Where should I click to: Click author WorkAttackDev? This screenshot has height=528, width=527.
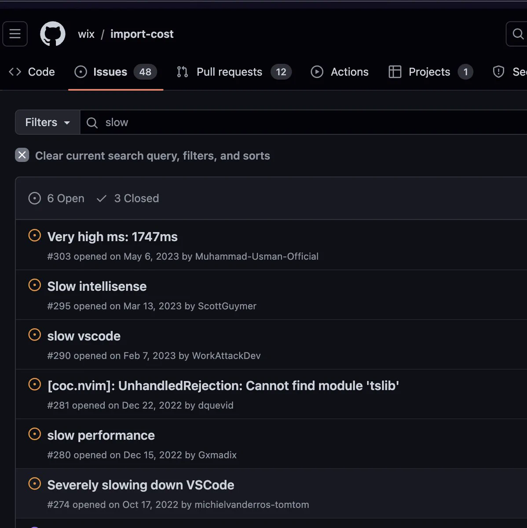coord(226,356)
